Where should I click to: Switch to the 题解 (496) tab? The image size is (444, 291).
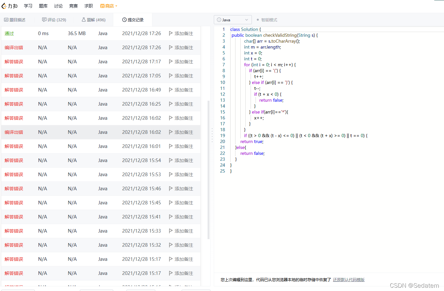pos(94,20)
